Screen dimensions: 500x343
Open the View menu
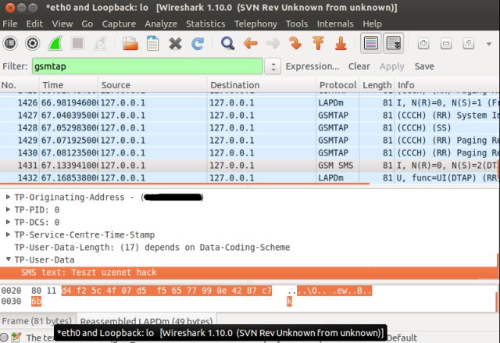(x=62, y=24)
